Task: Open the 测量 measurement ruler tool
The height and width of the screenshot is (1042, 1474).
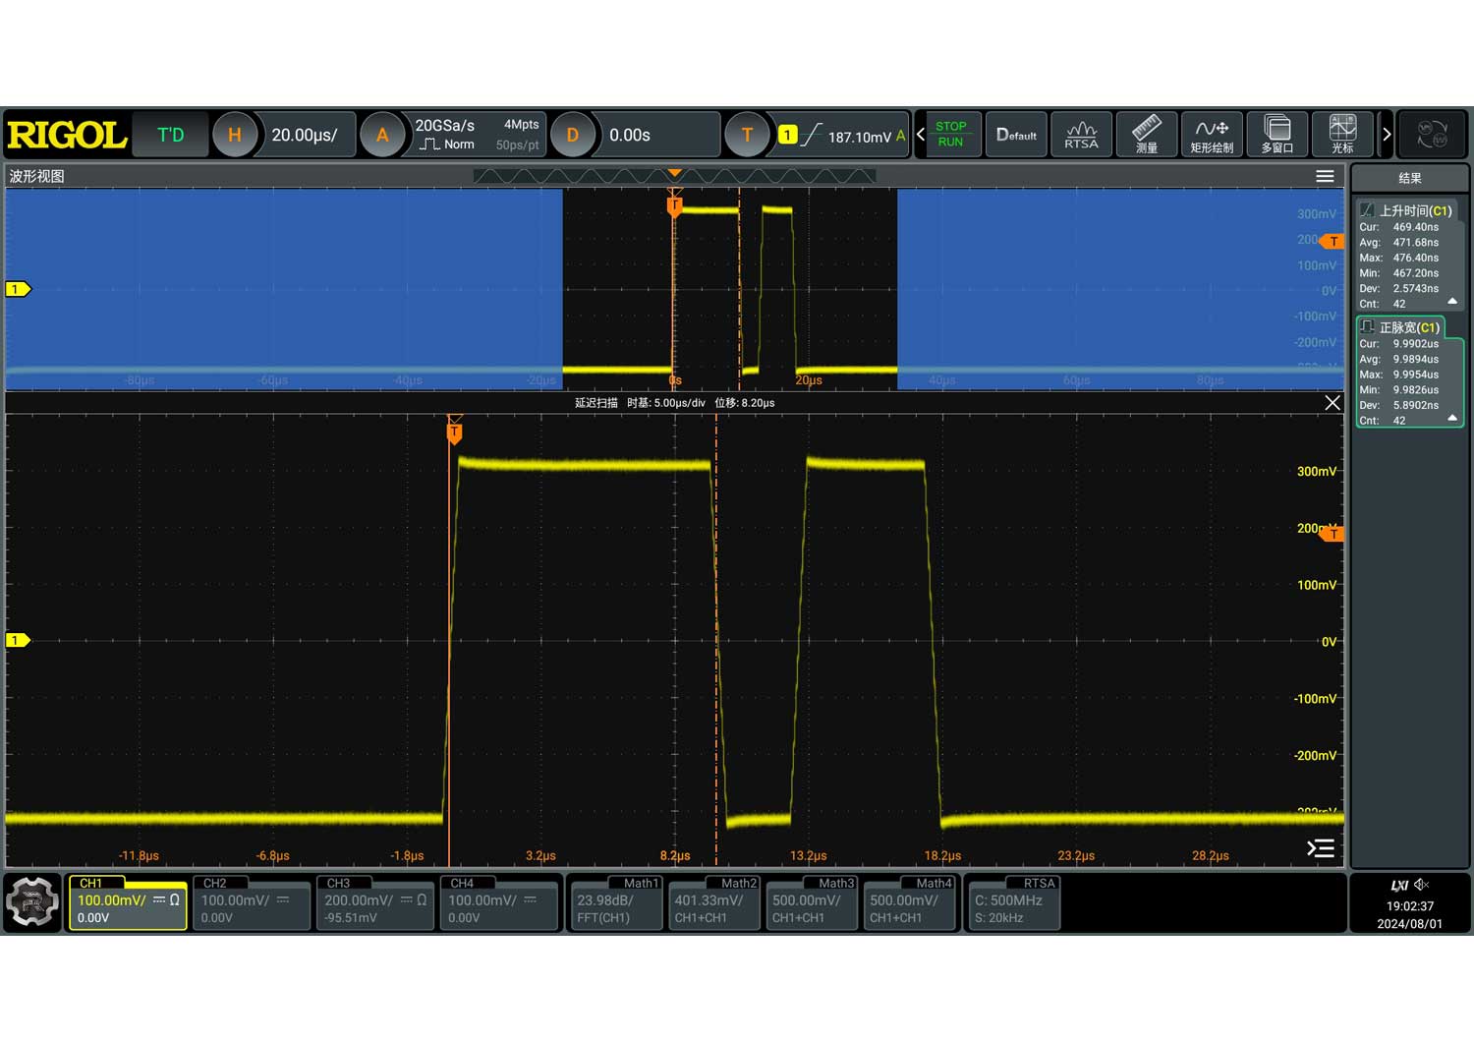Action: [x=1146, y=135]
